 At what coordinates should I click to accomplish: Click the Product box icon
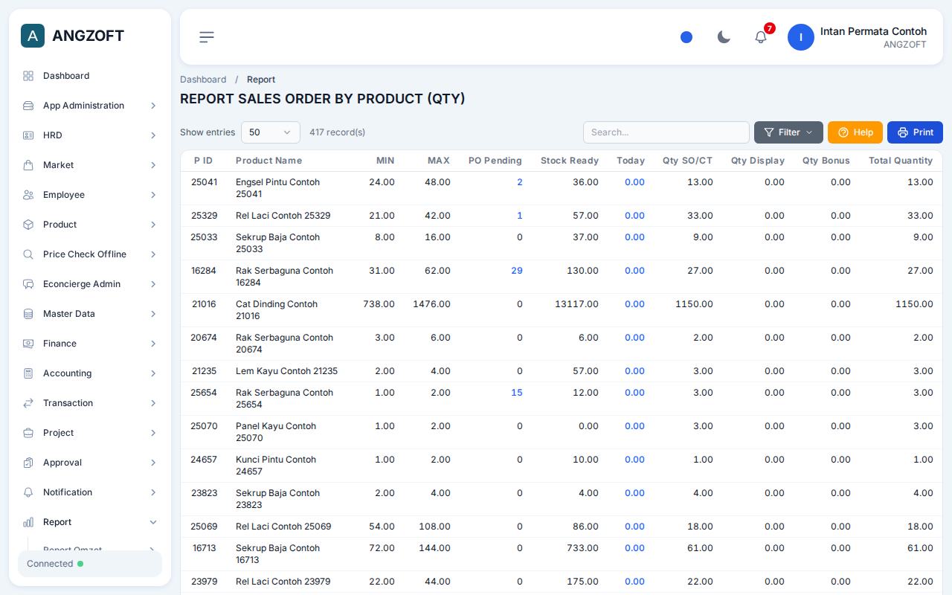(x=28, y=225)
